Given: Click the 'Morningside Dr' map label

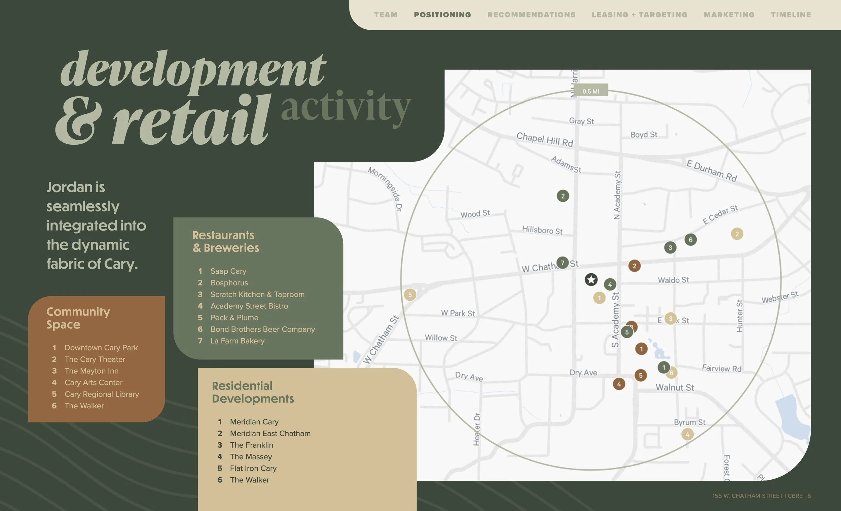Looking at the screenshot, I should tap(385, 189).
